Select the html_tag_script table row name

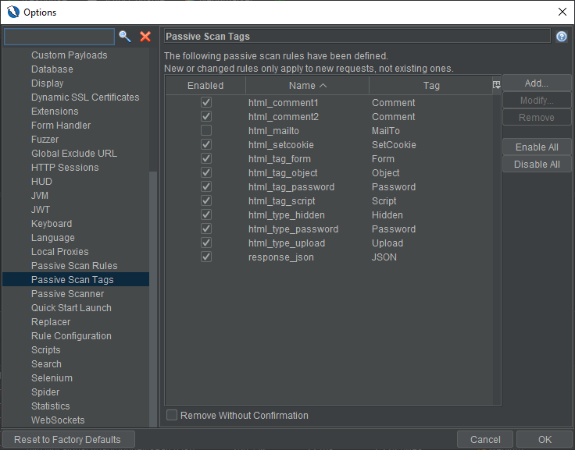coord(281,201)
